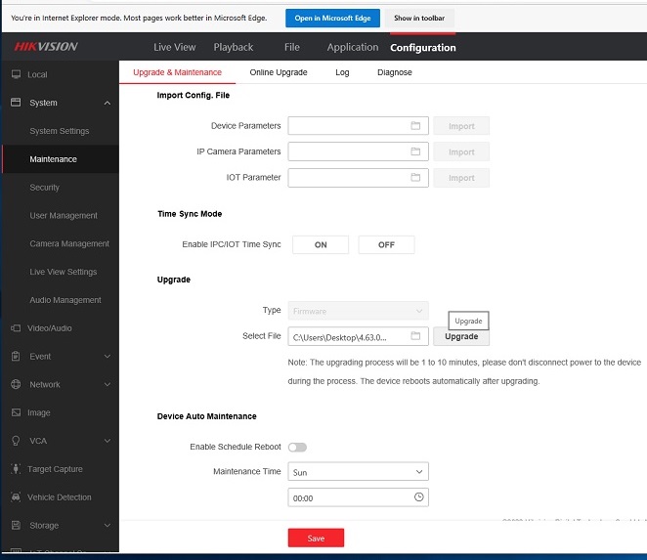
Task: Click clock icon in maintenance time field
Action: (x=418, y=497)
